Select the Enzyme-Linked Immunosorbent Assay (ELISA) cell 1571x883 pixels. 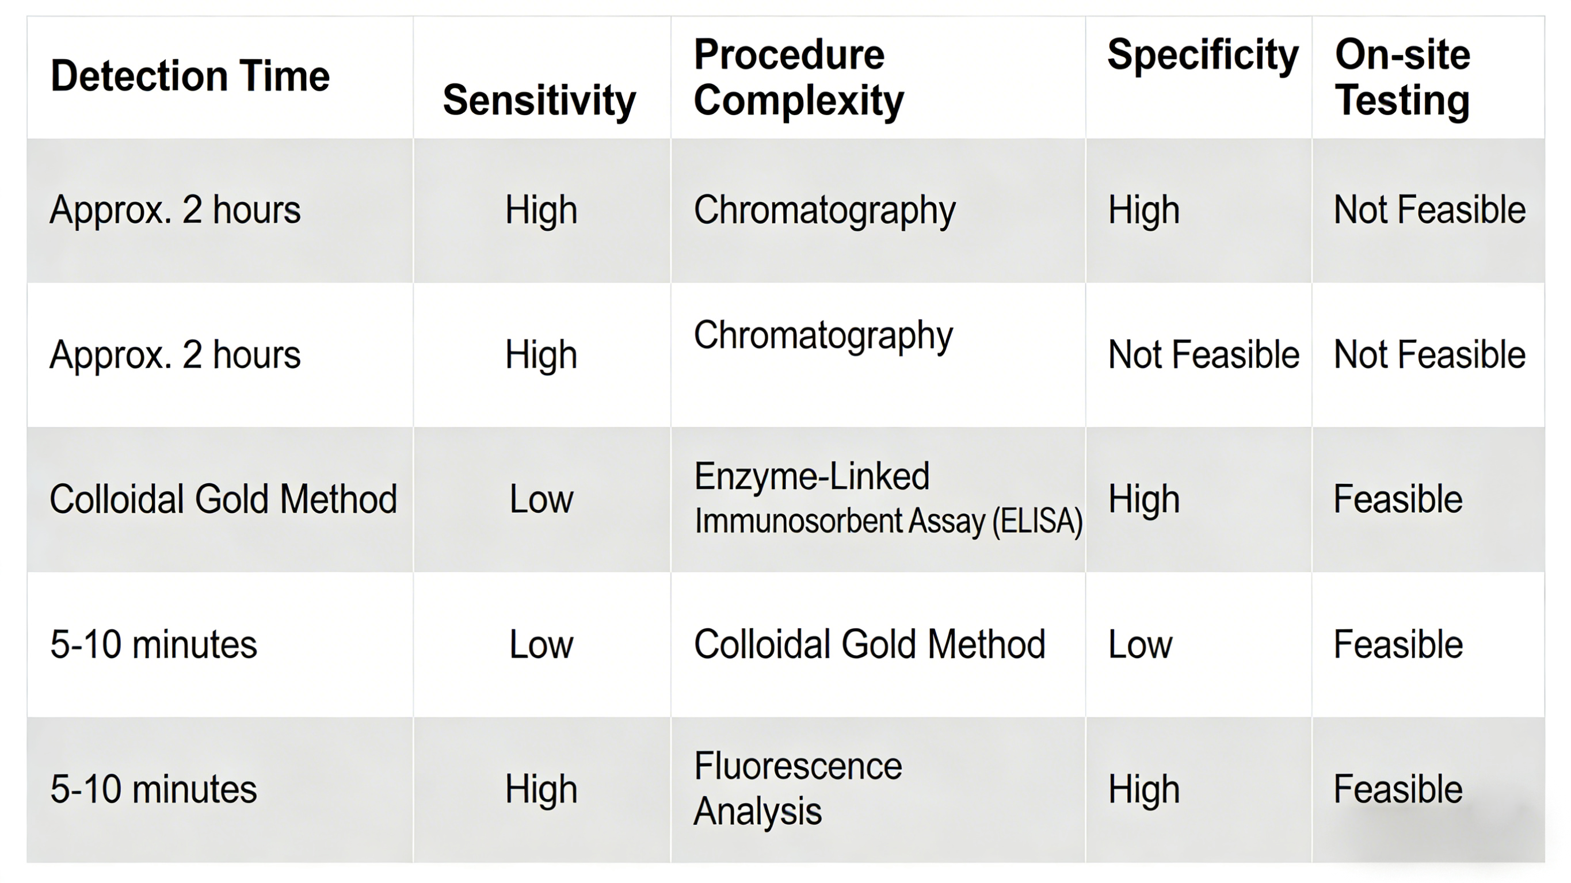tap(887, 499)
